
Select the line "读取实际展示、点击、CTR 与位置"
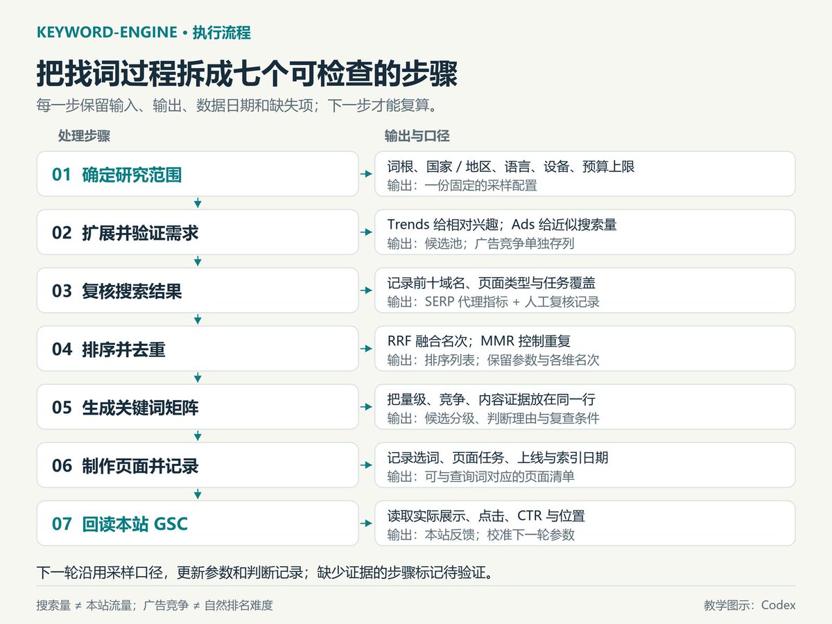point(486,516)
